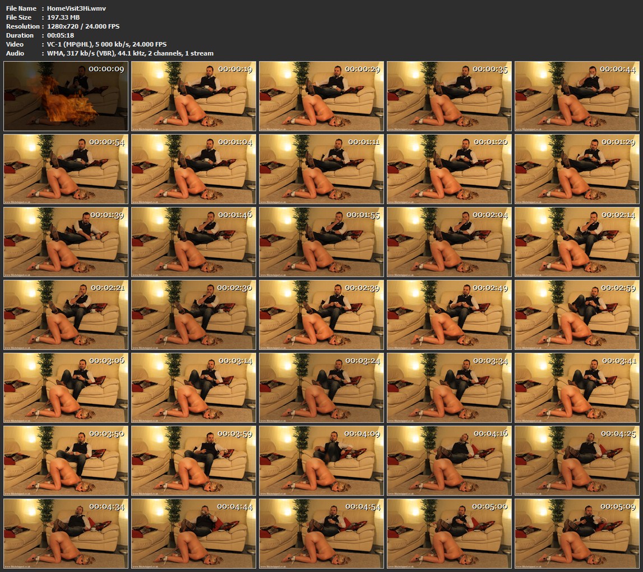The height and width of the screenshot is (572, 643).
Task: Pick the frame at 00:01:46
Action: coord(193,242)
